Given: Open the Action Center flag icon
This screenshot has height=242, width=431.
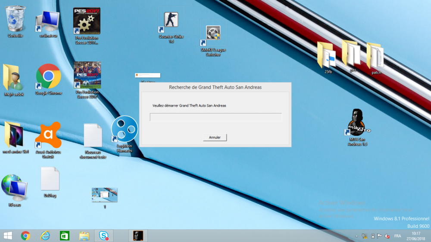Looking at the screenshot, I should [380, 236].
